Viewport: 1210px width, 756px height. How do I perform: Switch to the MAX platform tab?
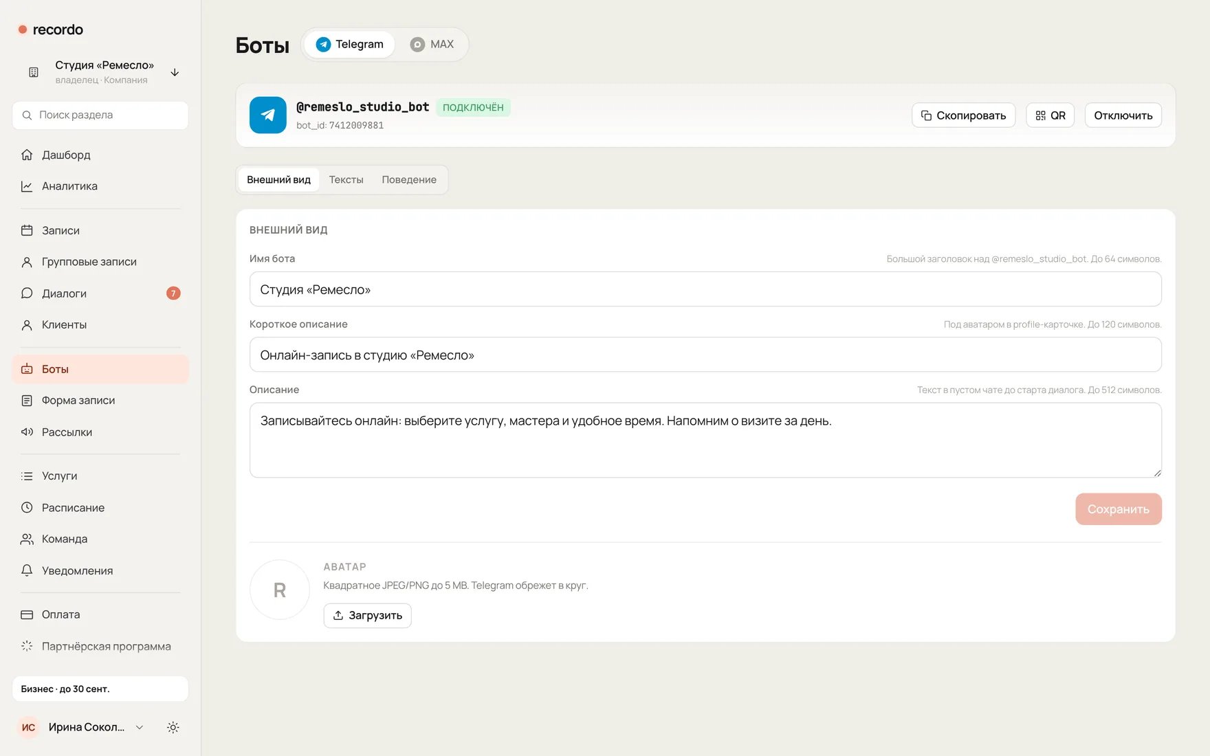[x=432, y=44]
